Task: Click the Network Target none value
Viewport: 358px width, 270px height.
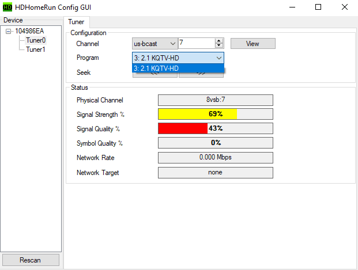Action: (215, 173)
